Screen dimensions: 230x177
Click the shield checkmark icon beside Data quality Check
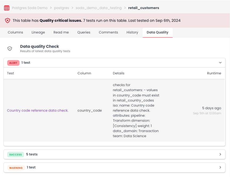10,48
